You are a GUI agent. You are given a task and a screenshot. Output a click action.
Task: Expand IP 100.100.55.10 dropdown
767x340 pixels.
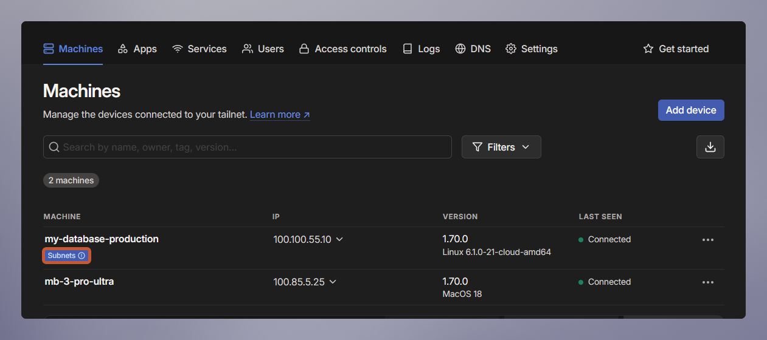pos(339,239)
